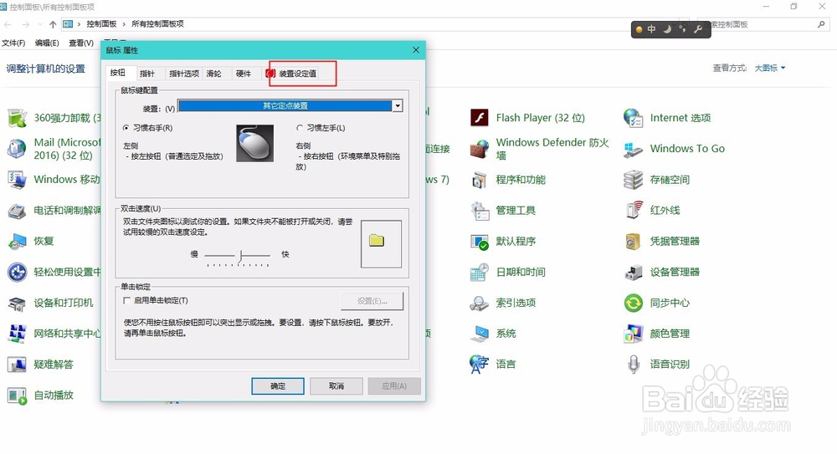Switch to the 指针选项 tab

coord(184,74)
